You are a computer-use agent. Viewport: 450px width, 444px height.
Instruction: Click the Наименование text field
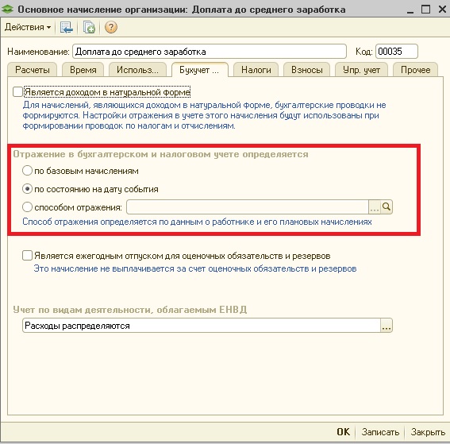pyautogui.click(x=210, y=52)
